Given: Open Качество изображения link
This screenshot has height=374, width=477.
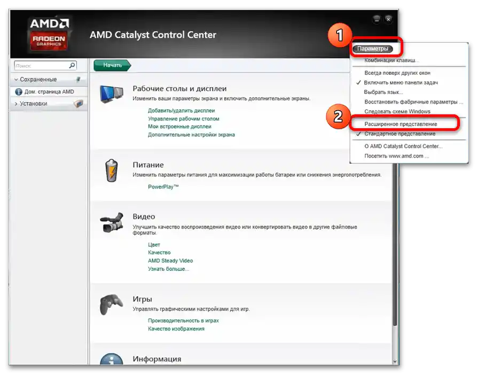Looking at the screenshot, I should [x=176, y=329].
